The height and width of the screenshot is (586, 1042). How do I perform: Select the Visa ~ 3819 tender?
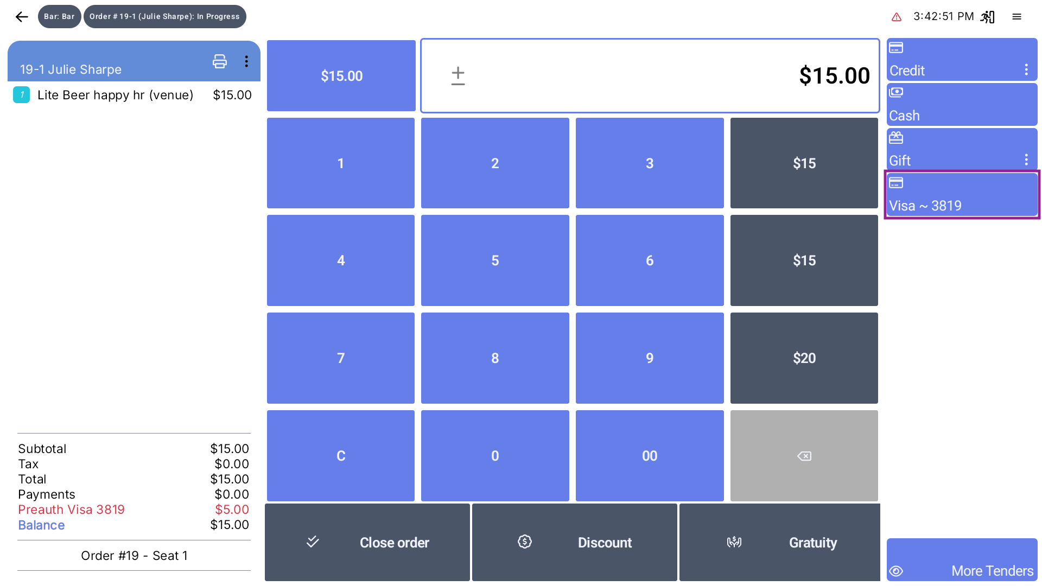click(961, 195)
